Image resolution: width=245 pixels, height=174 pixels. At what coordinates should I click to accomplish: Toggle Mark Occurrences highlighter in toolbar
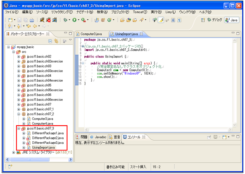(x=161, y=20)
